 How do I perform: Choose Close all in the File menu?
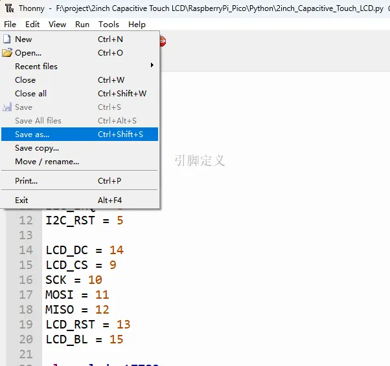coord(80,94)
